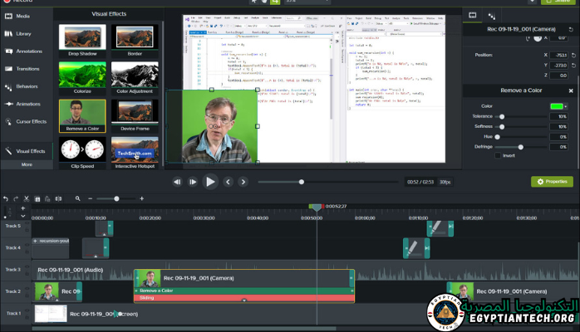Select the Clip Speed effect thumbnail
This screenshot has height=332, width=580.
pyautogui.click(x=81, y=150)
